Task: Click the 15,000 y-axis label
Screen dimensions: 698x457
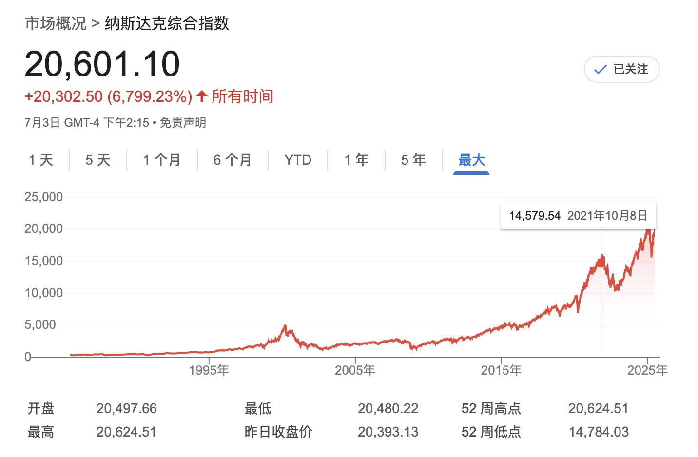Action: (x=44, y=261)
